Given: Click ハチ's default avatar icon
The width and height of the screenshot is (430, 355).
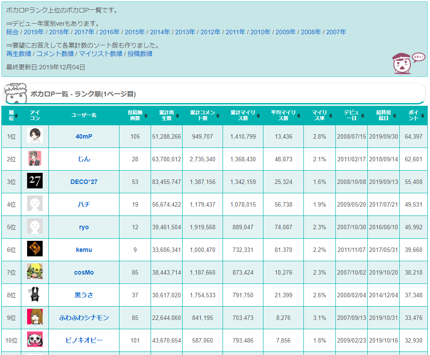Looking at the screenshot, I should 35,203.
